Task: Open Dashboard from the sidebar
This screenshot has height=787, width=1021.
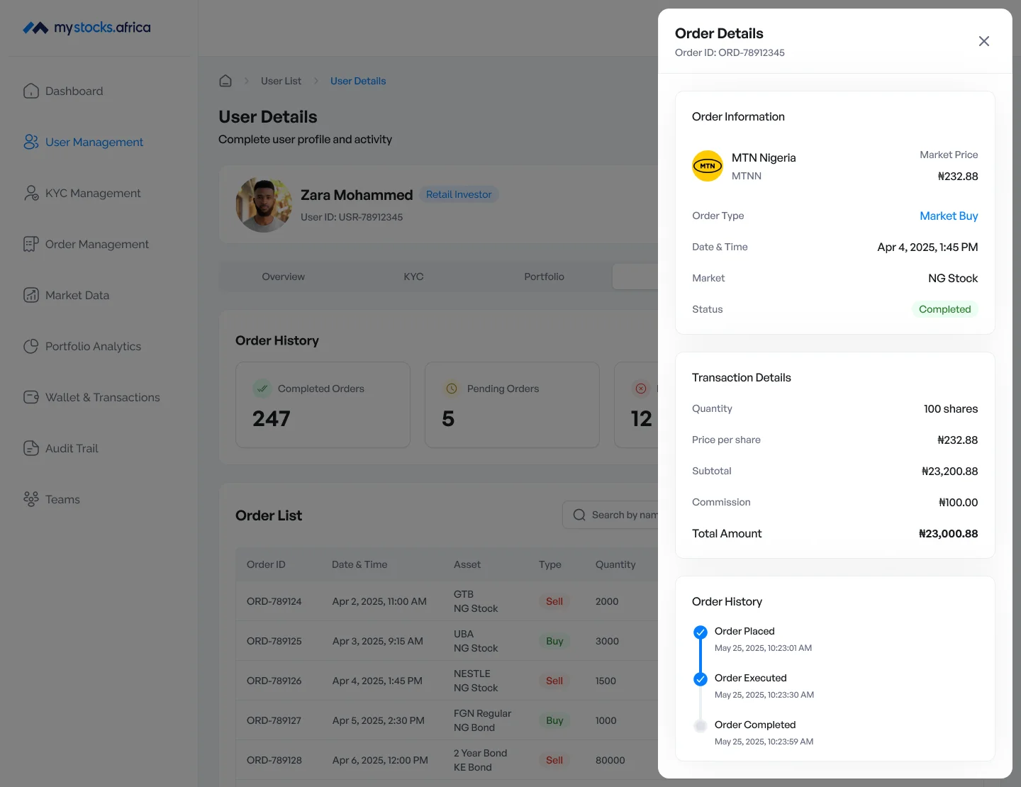Action: [74, 91]
